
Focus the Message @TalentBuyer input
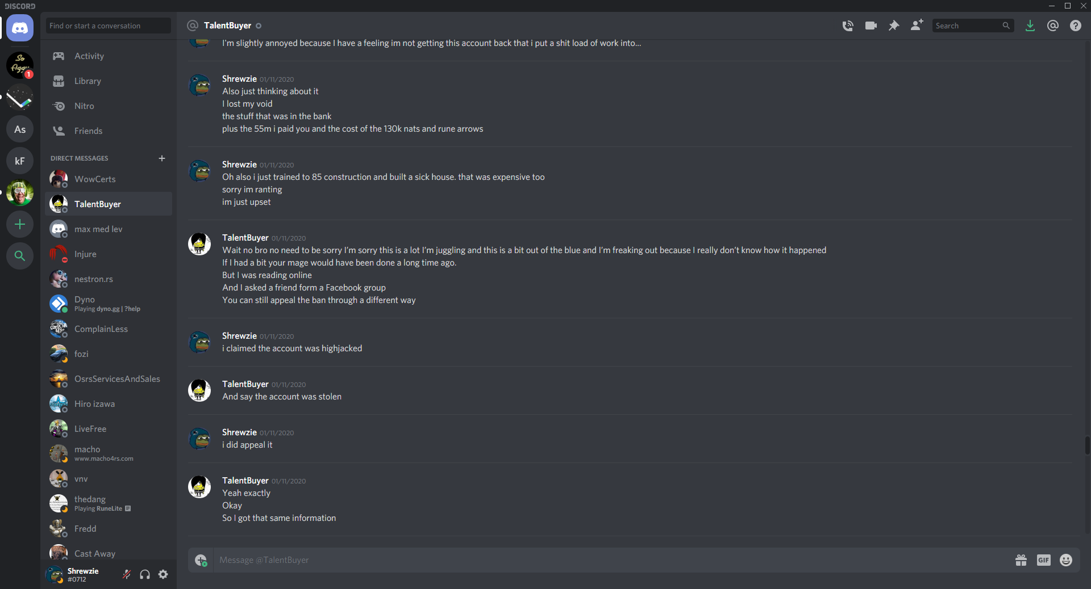(x=611, y=560)
